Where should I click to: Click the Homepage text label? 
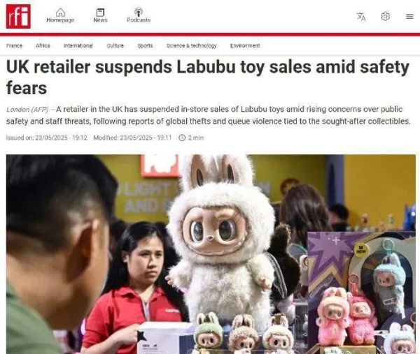[60, 20]
